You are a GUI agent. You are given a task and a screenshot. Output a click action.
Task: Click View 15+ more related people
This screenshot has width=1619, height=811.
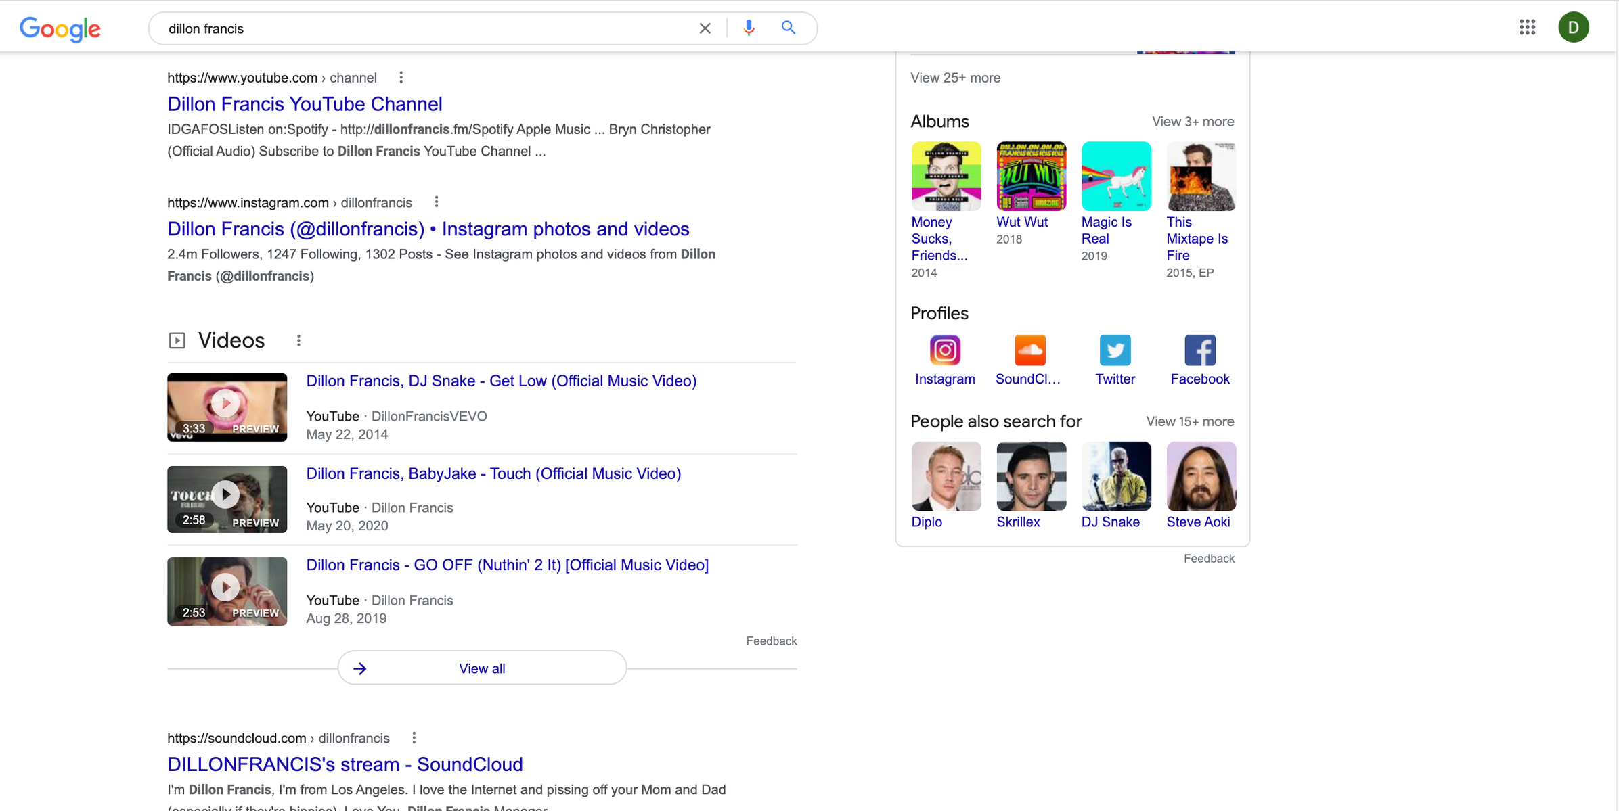pos(1190,421)
